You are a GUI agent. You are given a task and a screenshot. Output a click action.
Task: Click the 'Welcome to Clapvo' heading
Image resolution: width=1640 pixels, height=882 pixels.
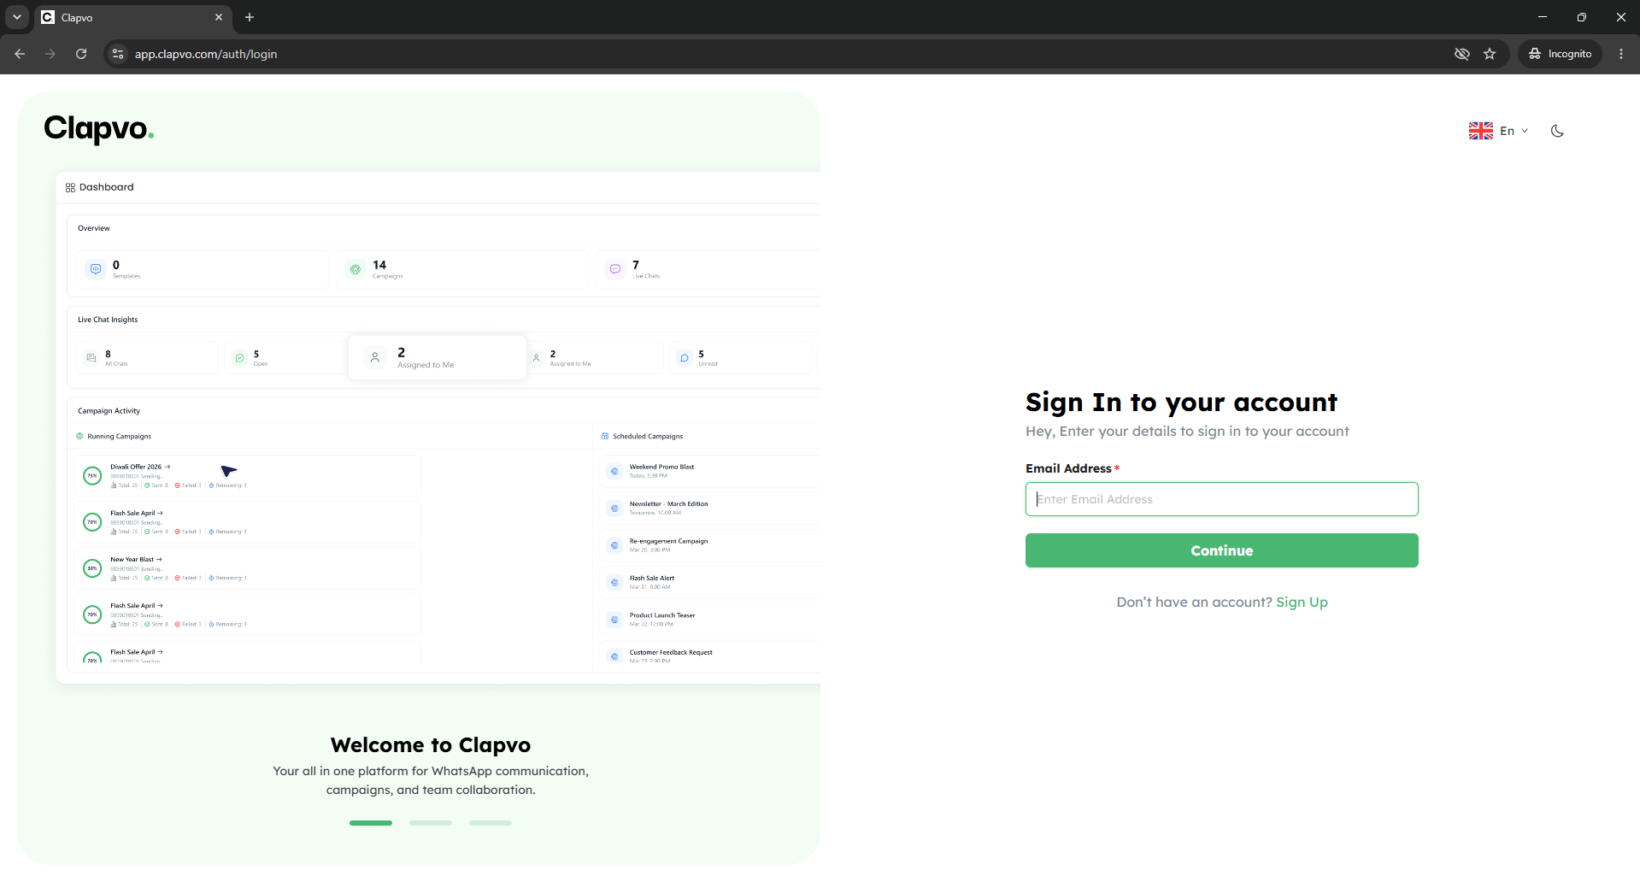click(x=431, y=745)
